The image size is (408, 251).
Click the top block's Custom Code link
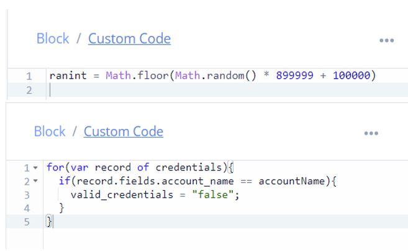tap(129, 38)
